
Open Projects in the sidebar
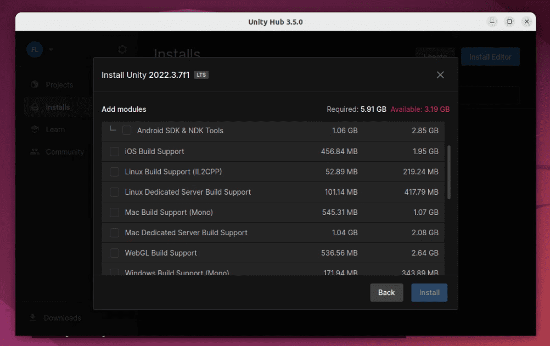[x=59, y=85]
